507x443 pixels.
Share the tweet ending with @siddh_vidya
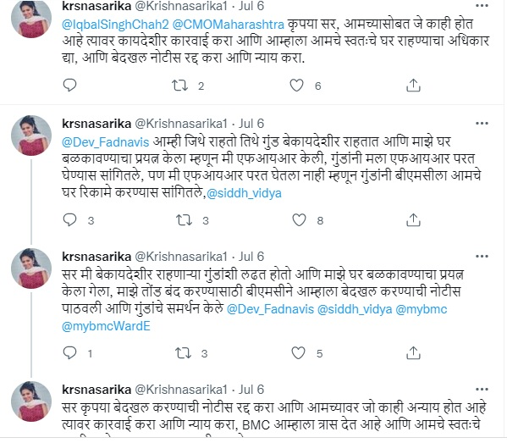pos(413,220)
